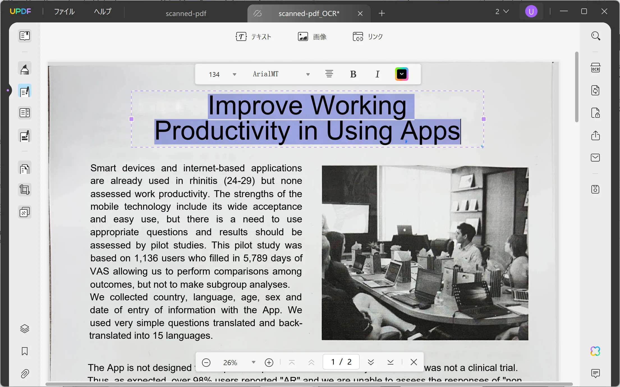Jump to the first page

coord(292,362)
